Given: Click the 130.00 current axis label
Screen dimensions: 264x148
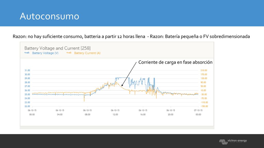Looking at the screenshot, I should click(204, 78).
